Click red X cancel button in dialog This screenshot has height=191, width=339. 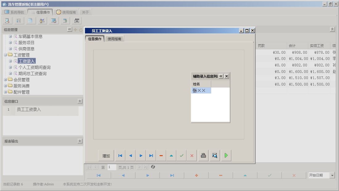tap(192, 155)
